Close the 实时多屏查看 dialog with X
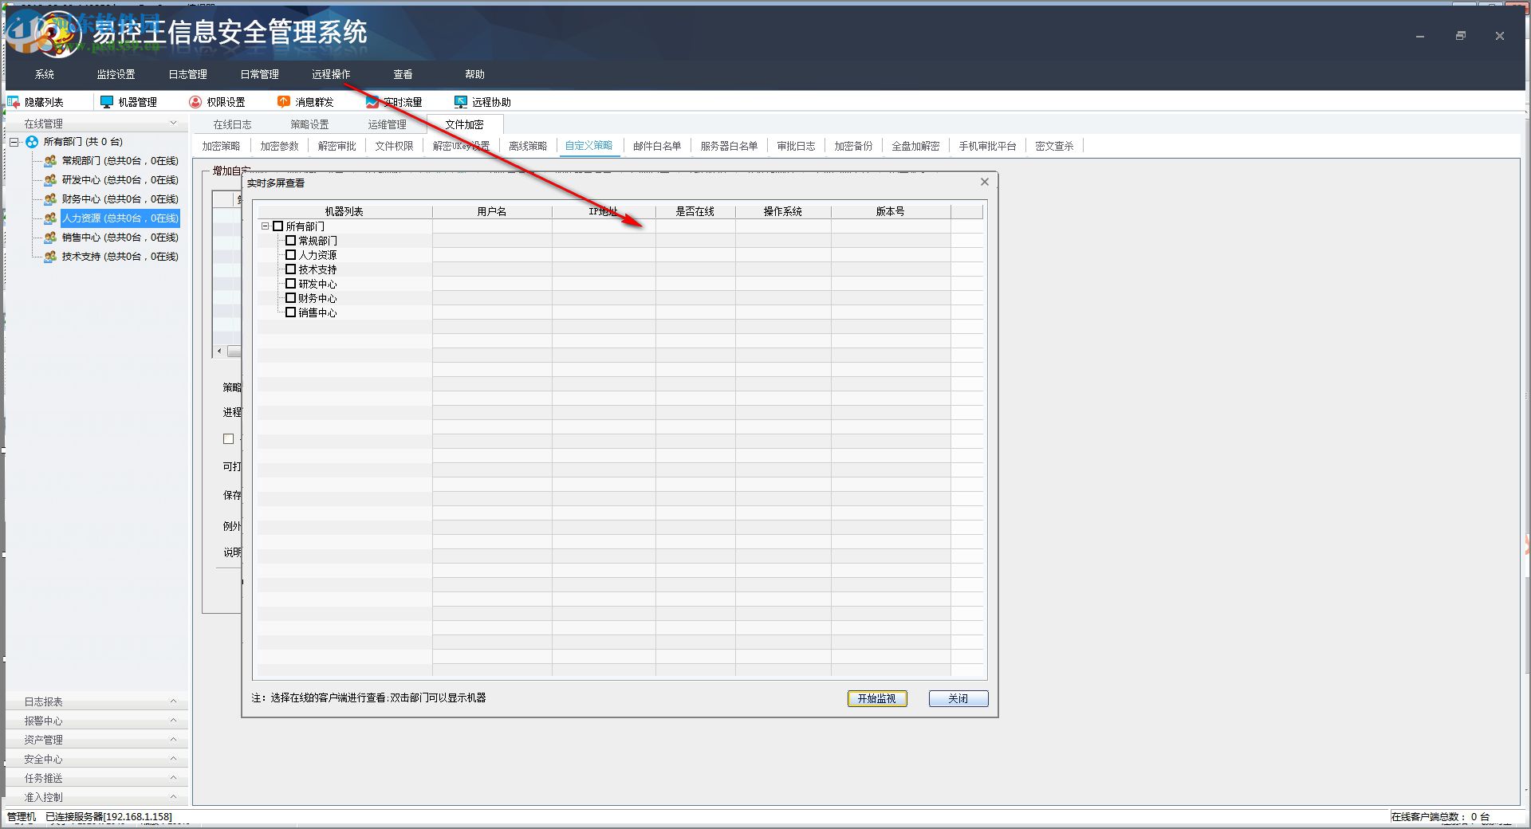This screenshot has height=829, width=1531. point(985,182)
